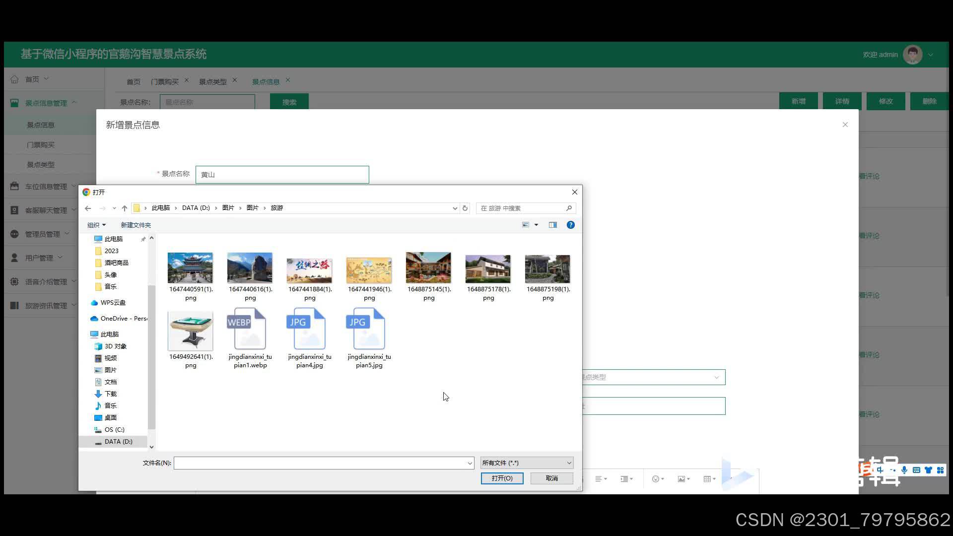
Task: Refresh the current folder location
Action: (x=465, y=208)
